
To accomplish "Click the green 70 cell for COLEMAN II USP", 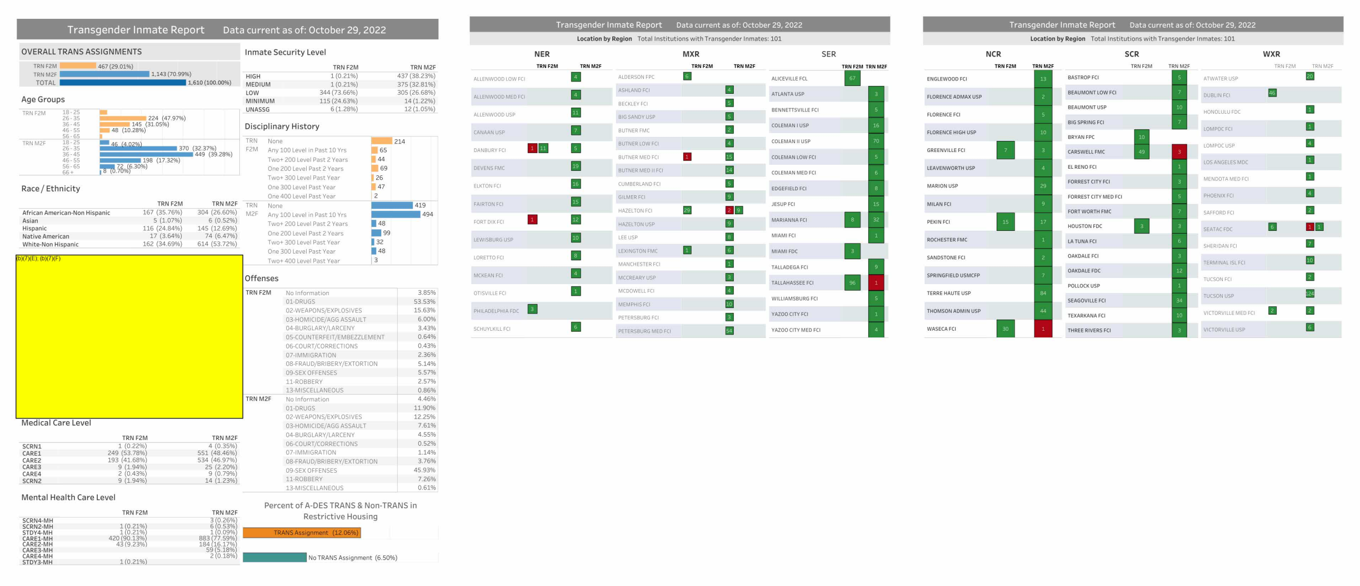I will tap(876, 141).
